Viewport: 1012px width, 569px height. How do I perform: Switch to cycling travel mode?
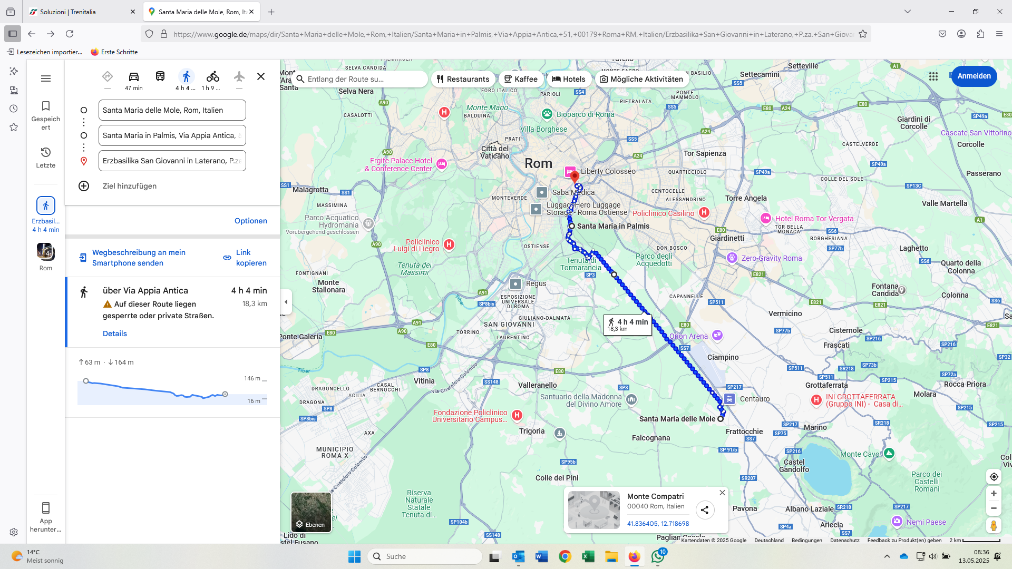[212, 80]
